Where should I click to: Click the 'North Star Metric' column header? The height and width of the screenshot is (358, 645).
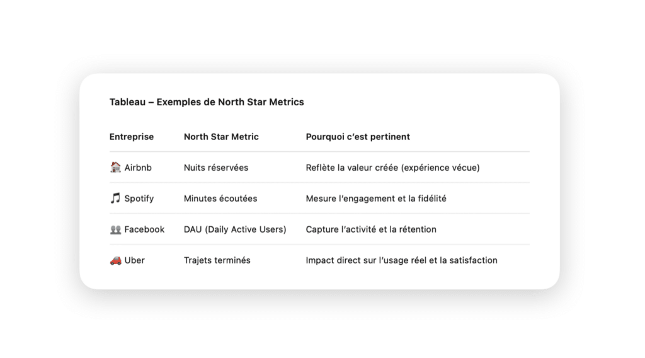click(x=221, y=137)
